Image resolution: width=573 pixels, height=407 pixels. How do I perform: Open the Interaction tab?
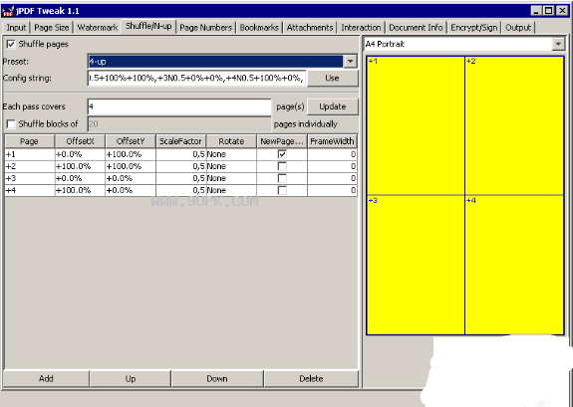click(x=361, y=28)
